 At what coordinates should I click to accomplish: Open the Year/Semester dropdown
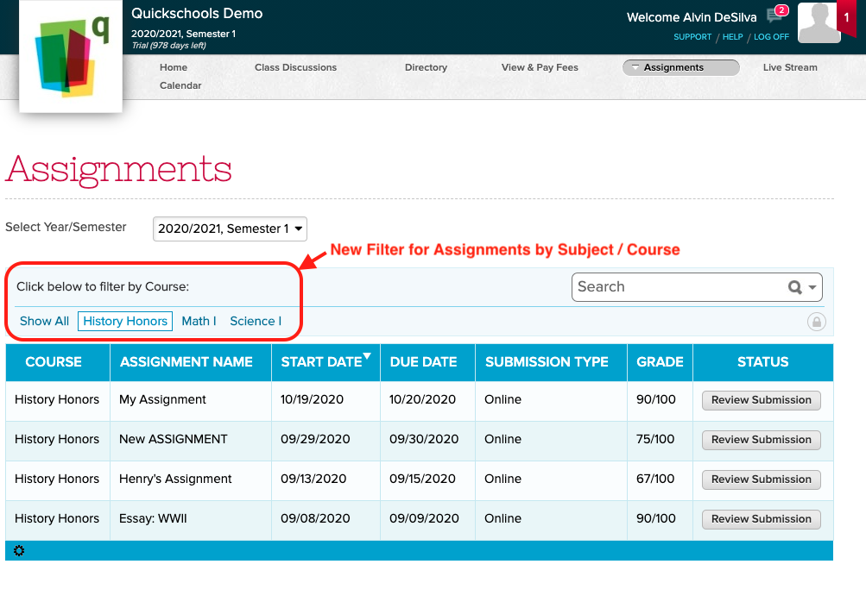click(230, 229)
